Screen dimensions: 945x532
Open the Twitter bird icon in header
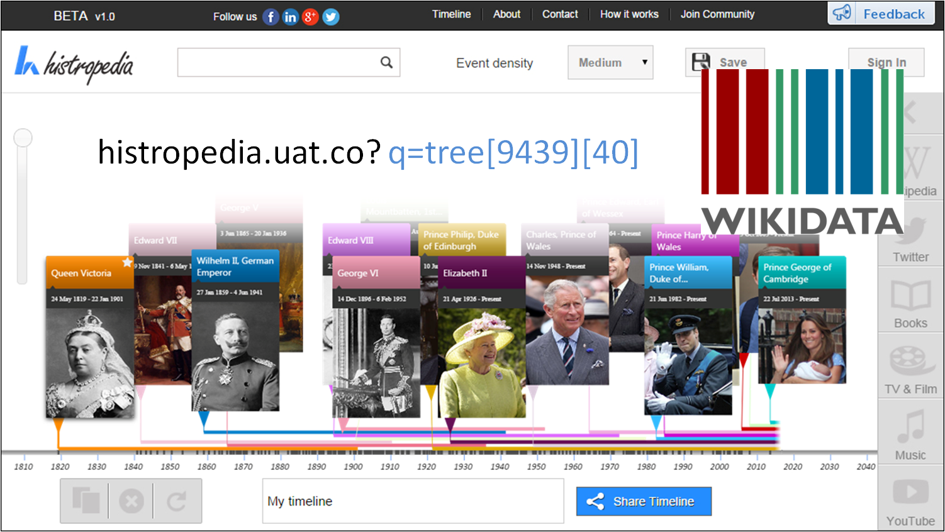click(x=331, y=17)
